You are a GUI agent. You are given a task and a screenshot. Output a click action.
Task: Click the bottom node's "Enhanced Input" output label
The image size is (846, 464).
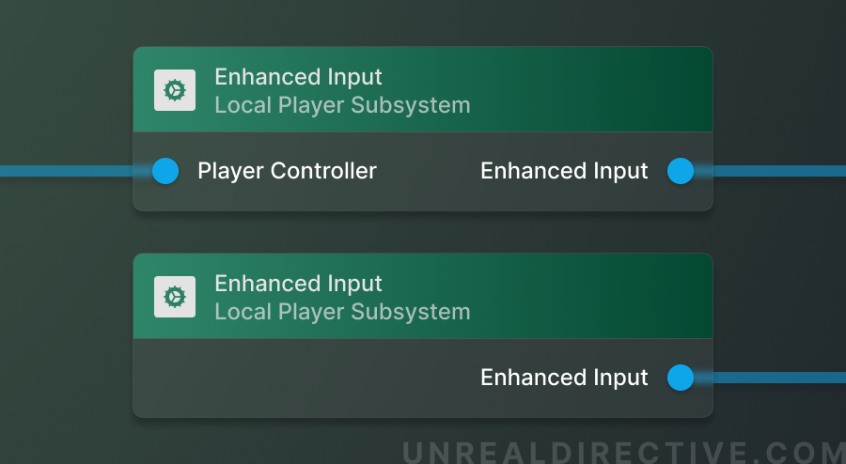point(564,378)
